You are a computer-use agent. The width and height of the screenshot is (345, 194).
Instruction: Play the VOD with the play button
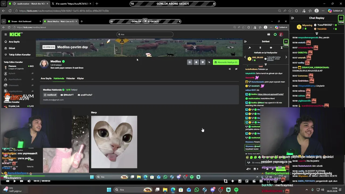click(15, 181)
